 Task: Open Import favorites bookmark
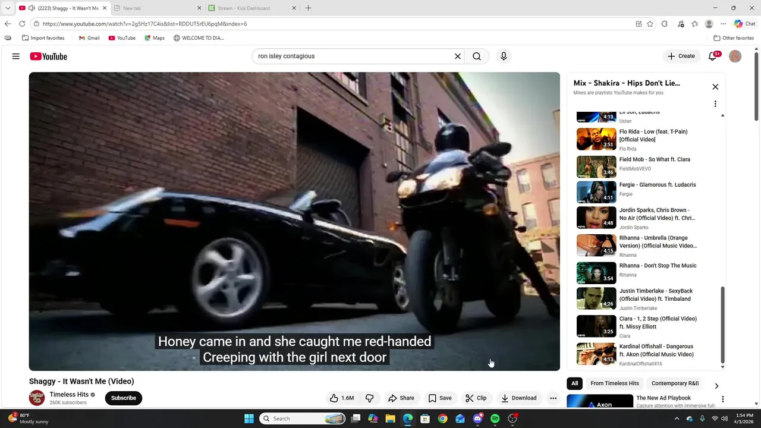(x=43, y=38)
